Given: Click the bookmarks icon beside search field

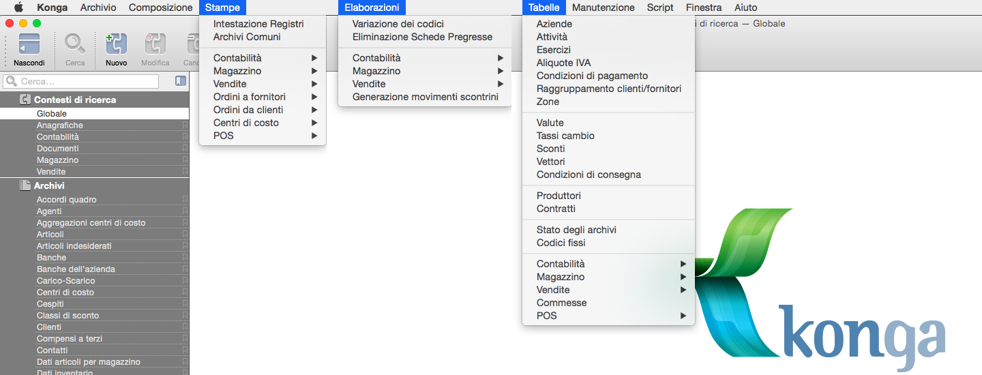Looking at the screenshot, I should coord(180,81).
